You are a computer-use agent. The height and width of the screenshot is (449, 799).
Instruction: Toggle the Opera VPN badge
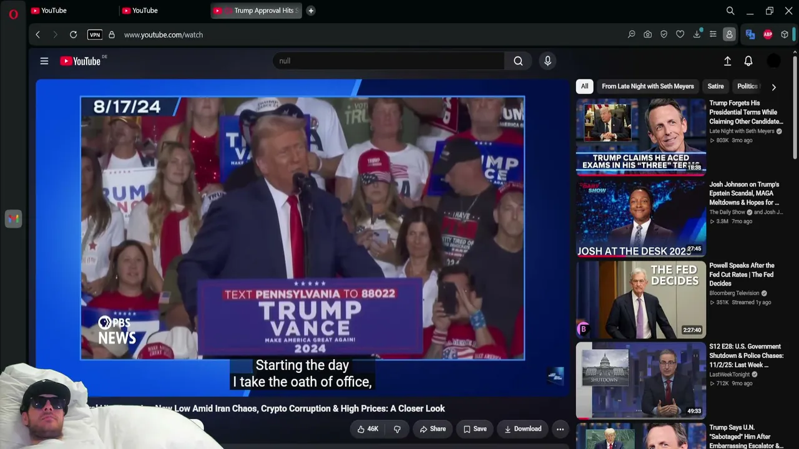point(95,35)
